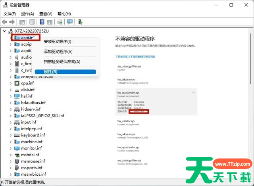Choose 安装驱动程序(I) in context menu
Viewport: 254px width, 186px height.
coord(58,42)
